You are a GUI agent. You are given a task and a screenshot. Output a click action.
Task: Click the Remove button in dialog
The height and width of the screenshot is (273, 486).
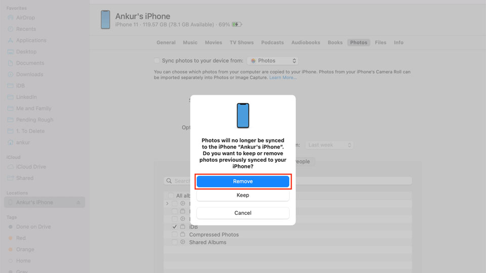click(243, 181)
